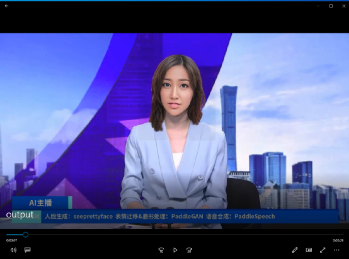Close the video player window
The height and width of the screenshot is (259, 349).
[x=344, y=6]
